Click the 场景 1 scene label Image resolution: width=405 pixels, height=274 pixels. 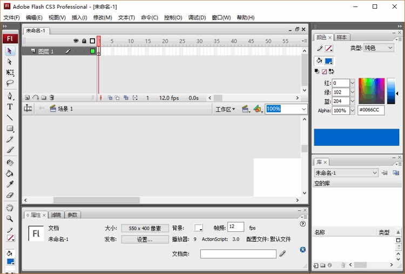65,109
